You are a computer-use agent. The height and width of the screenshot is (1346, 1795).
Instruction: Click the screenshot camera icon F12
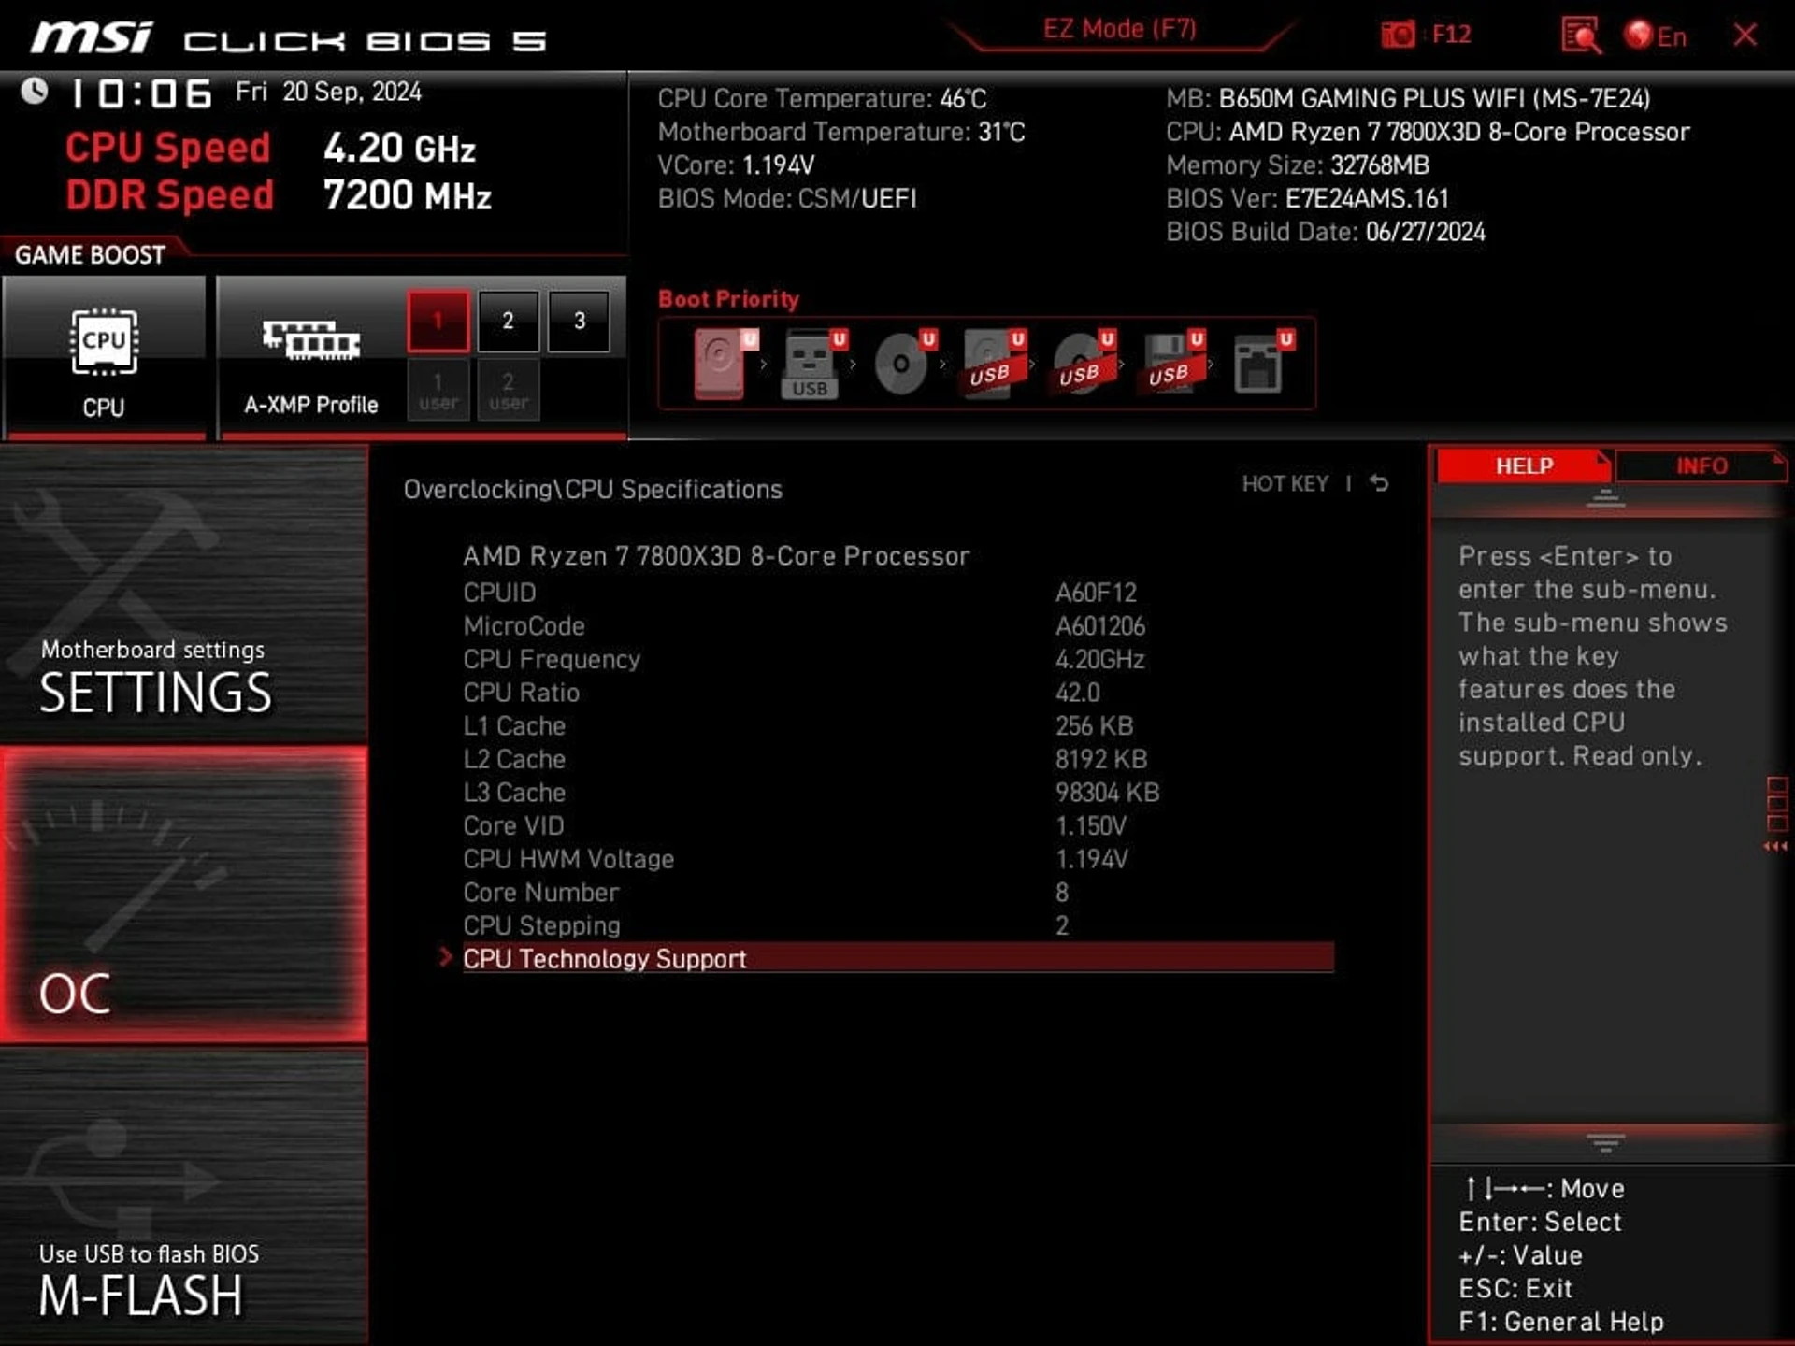click(1426, 36)
